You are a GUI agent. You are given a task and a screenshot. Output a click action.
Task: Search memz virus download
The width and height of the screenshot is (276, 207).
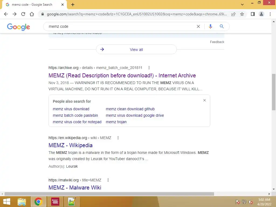click(71, 109)
